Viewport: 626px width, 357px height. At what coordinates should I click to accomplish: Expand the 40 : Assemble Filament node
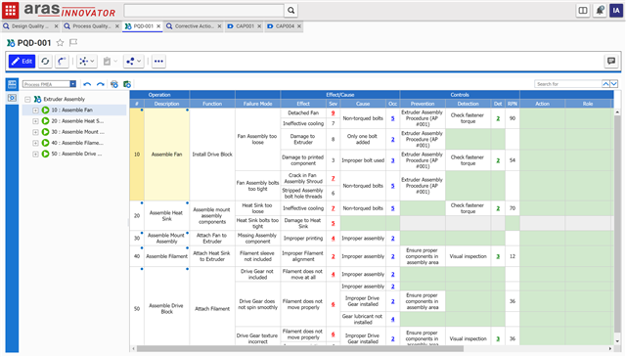tap(35, 143)
